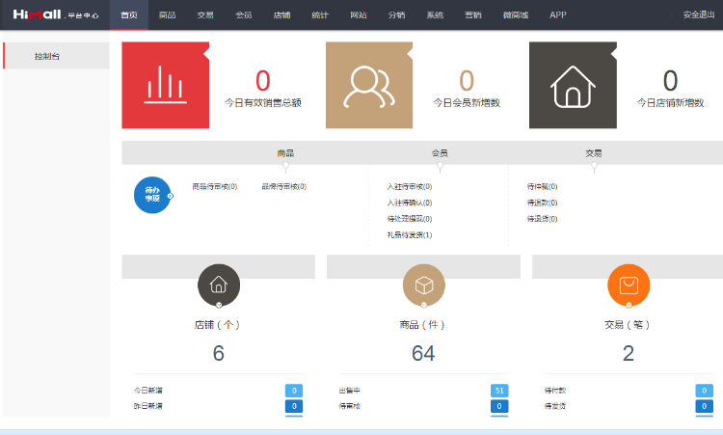Click the product total number 64
Image resolution: width=723 pixels, height=435 pixels.
(423, 353)
